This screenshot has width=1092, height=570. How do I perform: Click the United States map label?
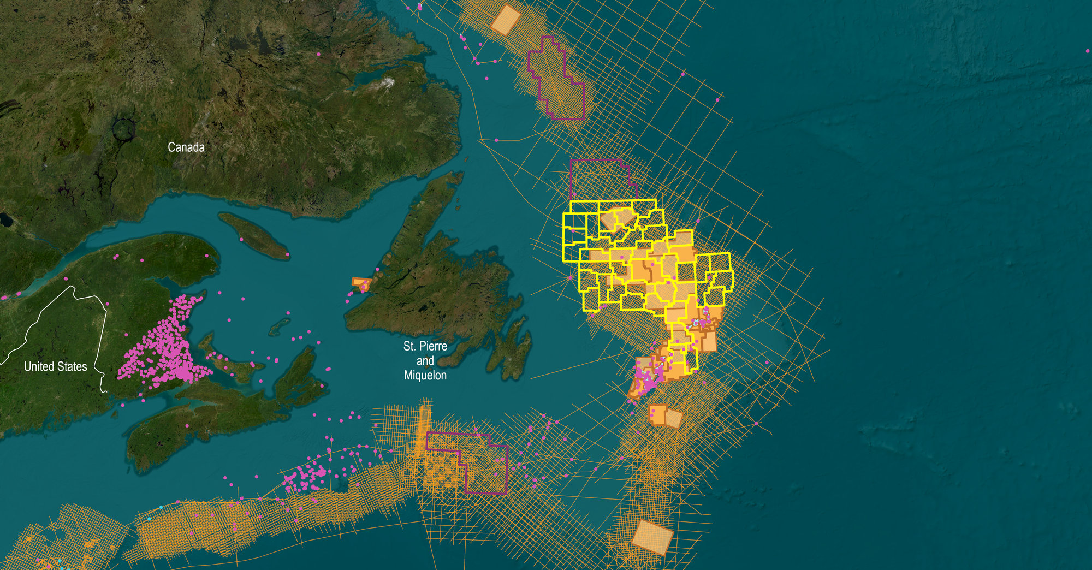(56, 366)
